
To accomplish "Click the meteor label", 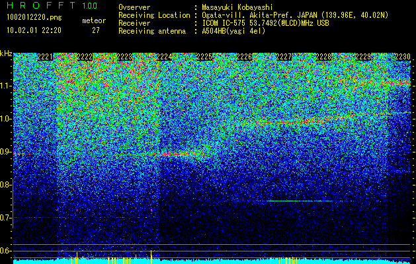I will 94,20.
